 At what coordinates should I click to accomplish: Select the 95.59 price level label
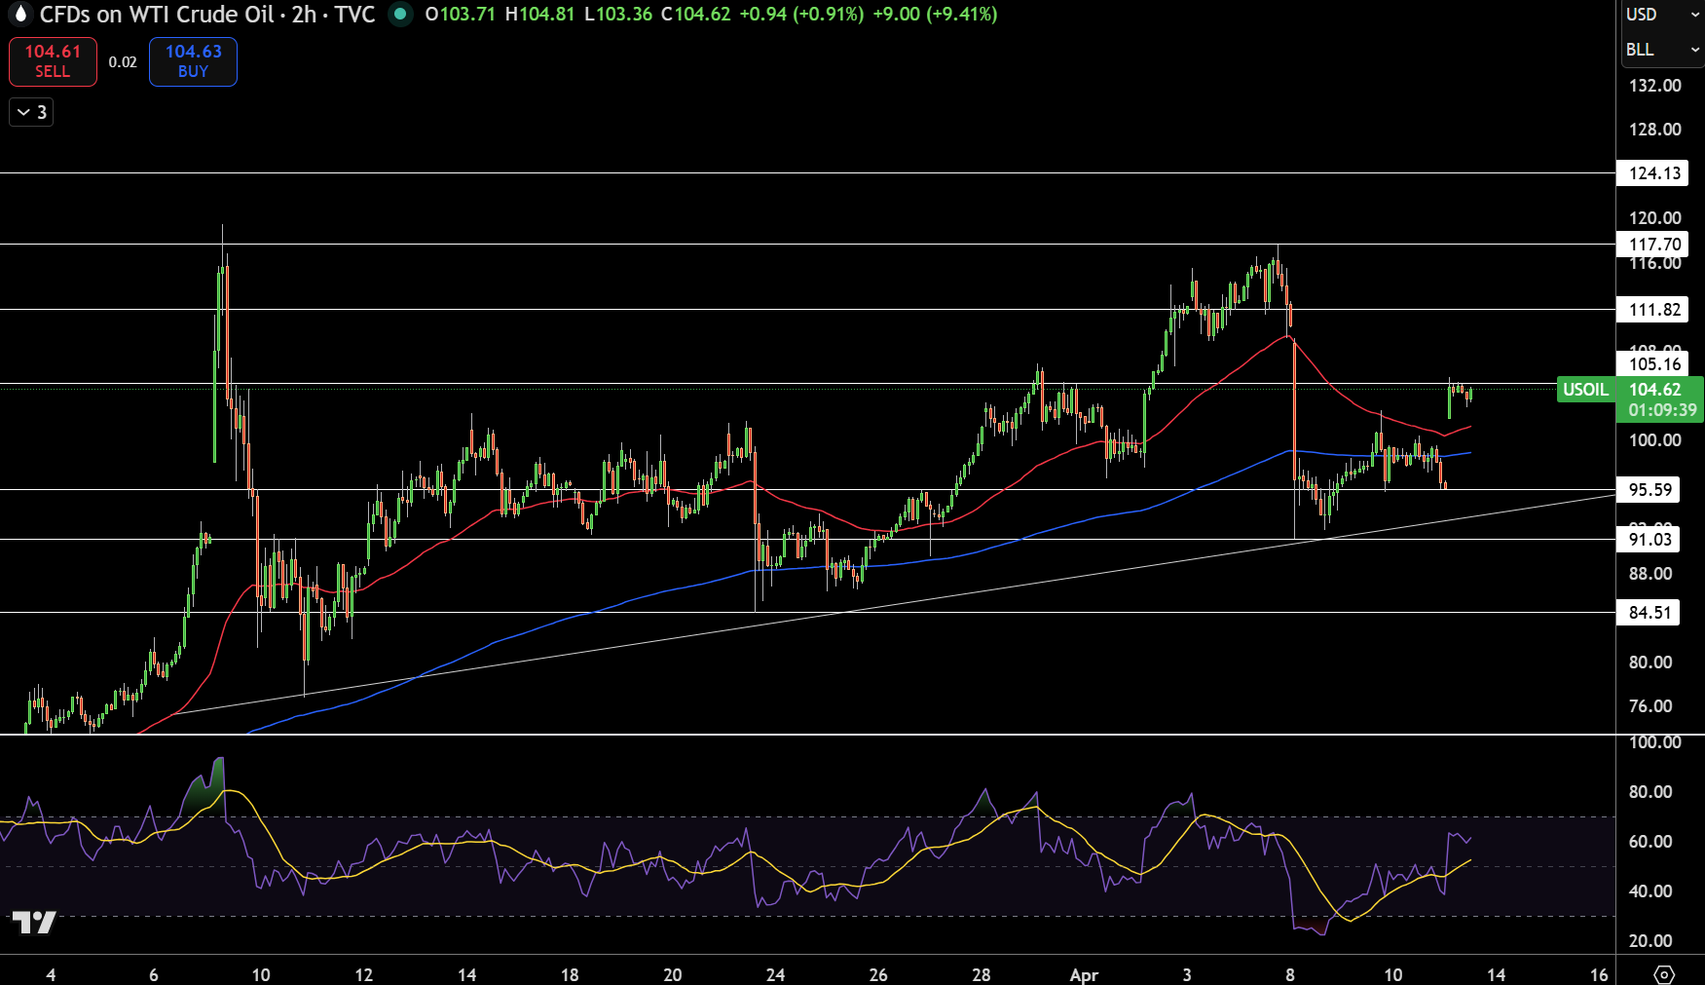tap(1649, 490)
